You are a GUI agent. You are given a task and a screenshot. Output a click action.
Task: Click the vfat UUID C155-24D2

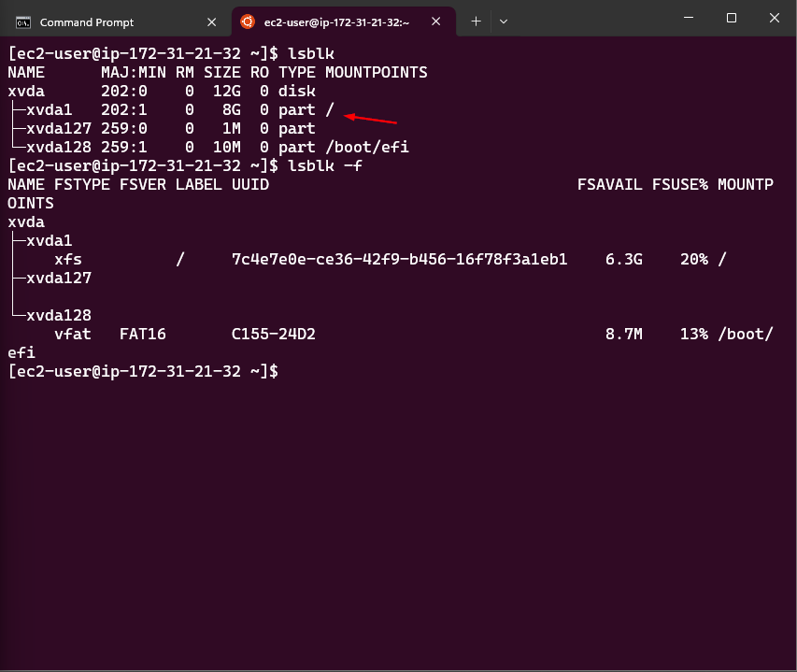coord(273,334)
